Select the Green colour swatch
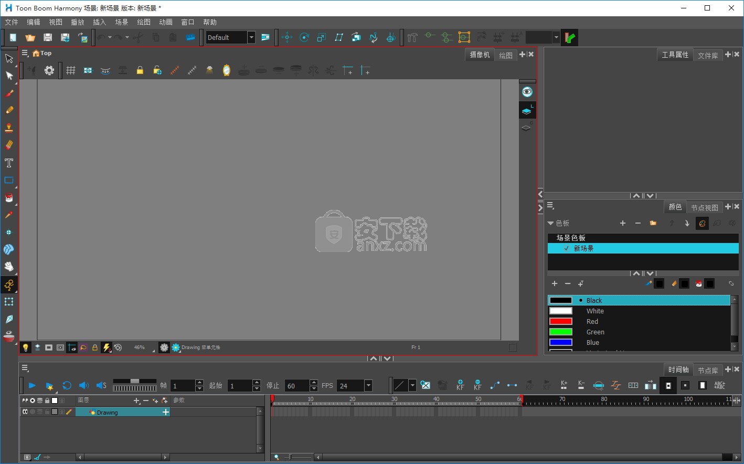 tap(560, 332)
